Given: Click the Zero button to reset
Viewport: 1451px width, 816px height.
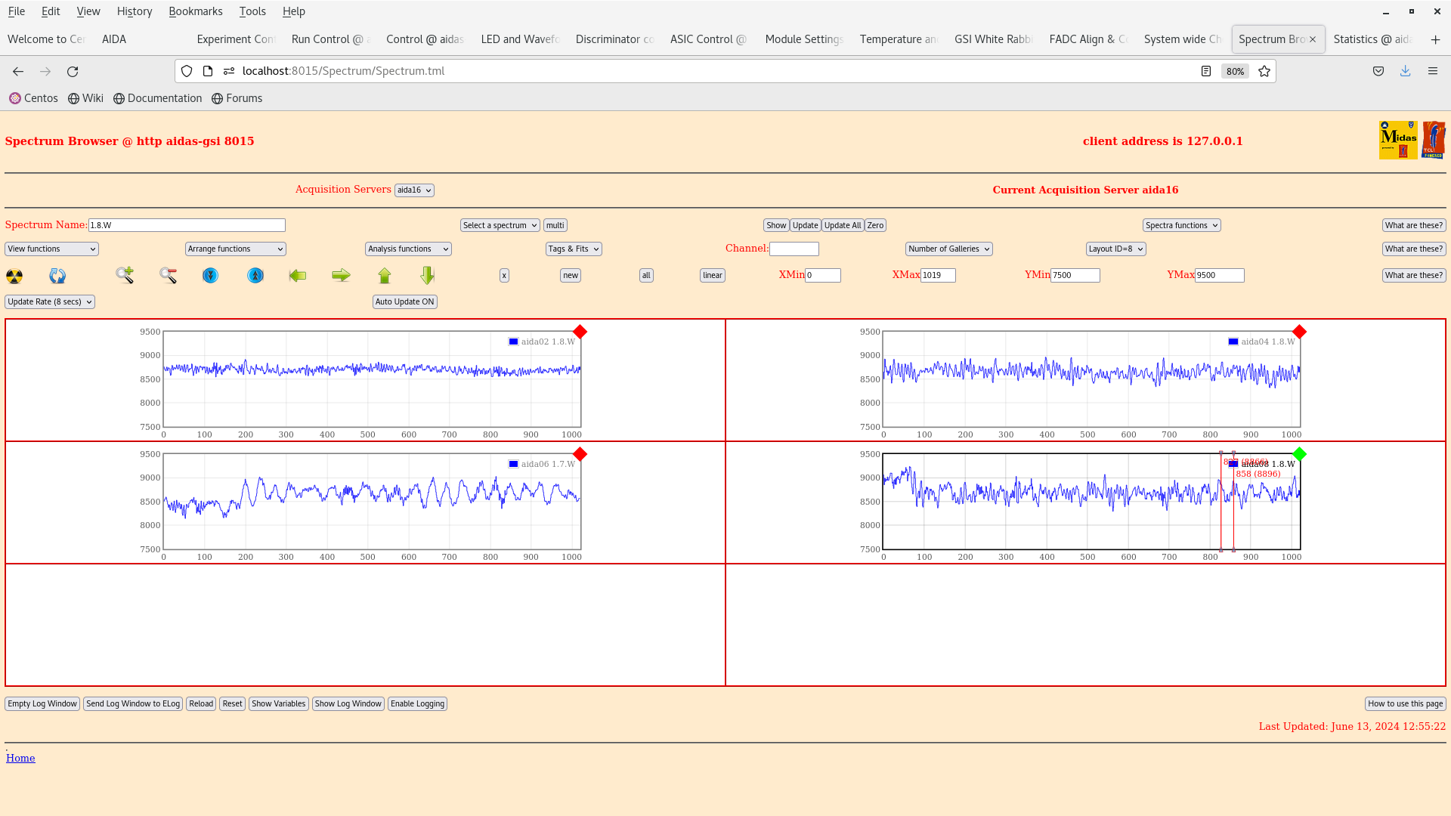Looking at the screenshot, I should click(875, 225).
